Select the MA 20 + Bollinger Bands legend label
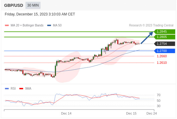This screenshot has width=177, height=119. 27,26
